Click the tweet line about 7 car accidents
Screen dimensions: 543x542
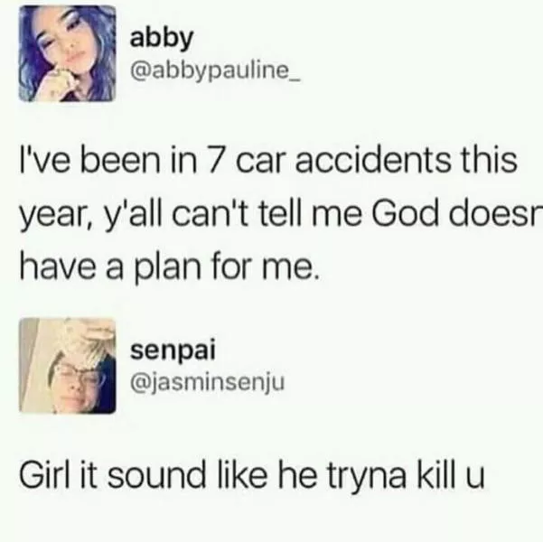[268, 161]
